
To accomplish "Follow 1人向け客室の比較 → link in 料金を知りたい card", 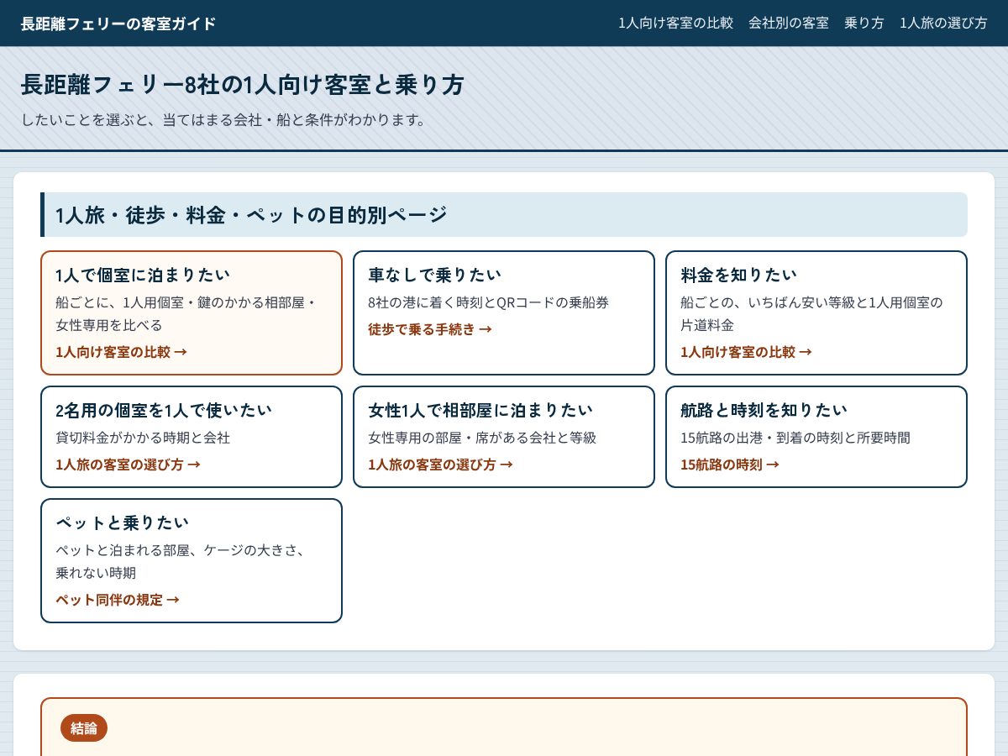I will tap(746, 352).
